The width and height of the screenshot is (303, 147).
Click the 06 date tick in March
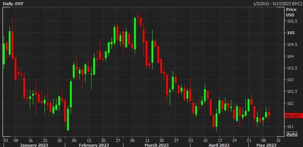click(x=132, y=140)
